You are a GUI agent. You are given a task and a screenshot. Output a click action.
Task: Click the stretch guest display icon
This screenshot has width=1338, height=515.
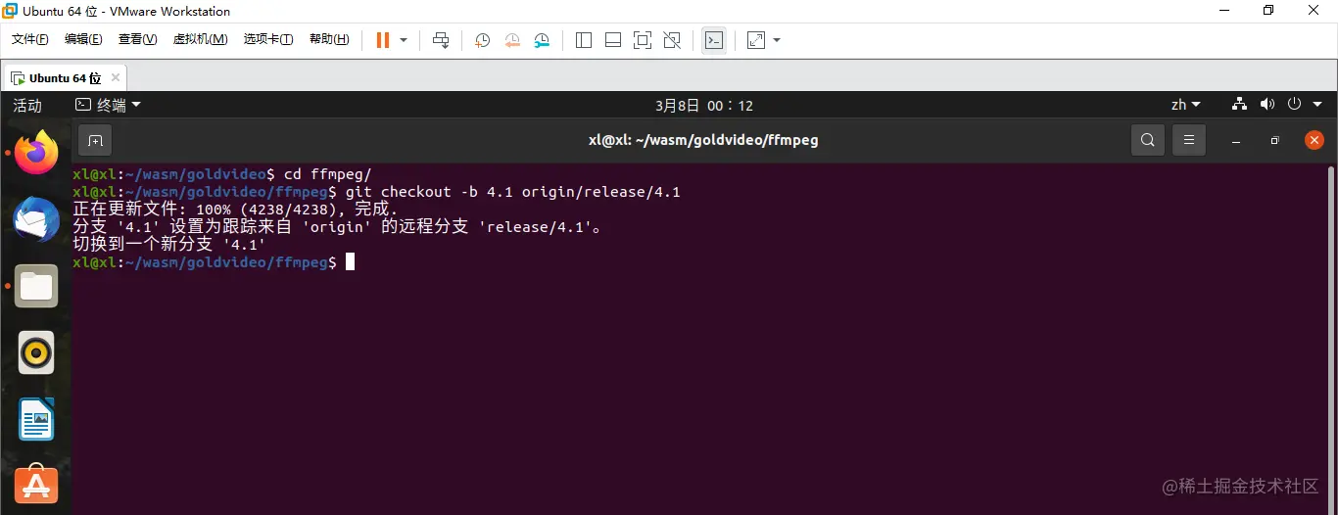tap(756, 40)
